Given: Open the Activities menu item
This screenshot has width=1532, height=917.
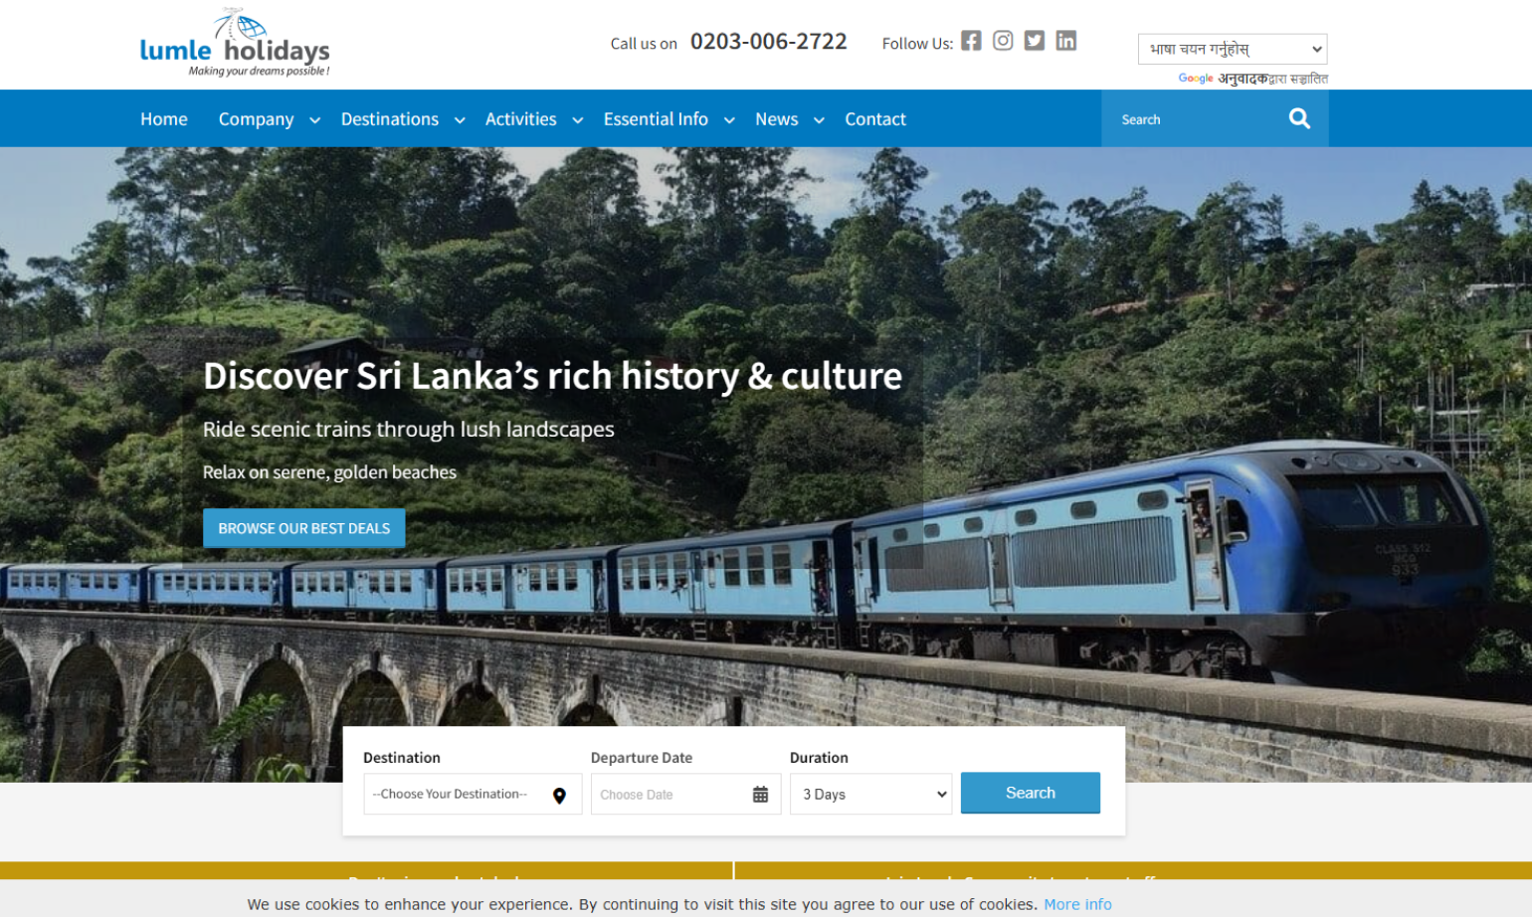Looking at the screenshot, I should pyautogui.click(x=520, y=119).
